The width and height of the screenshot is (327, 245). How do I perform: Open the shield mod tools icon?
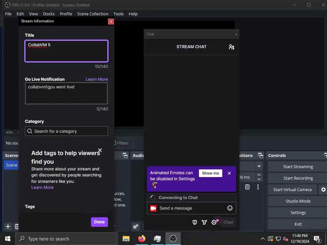pos(195,222)
